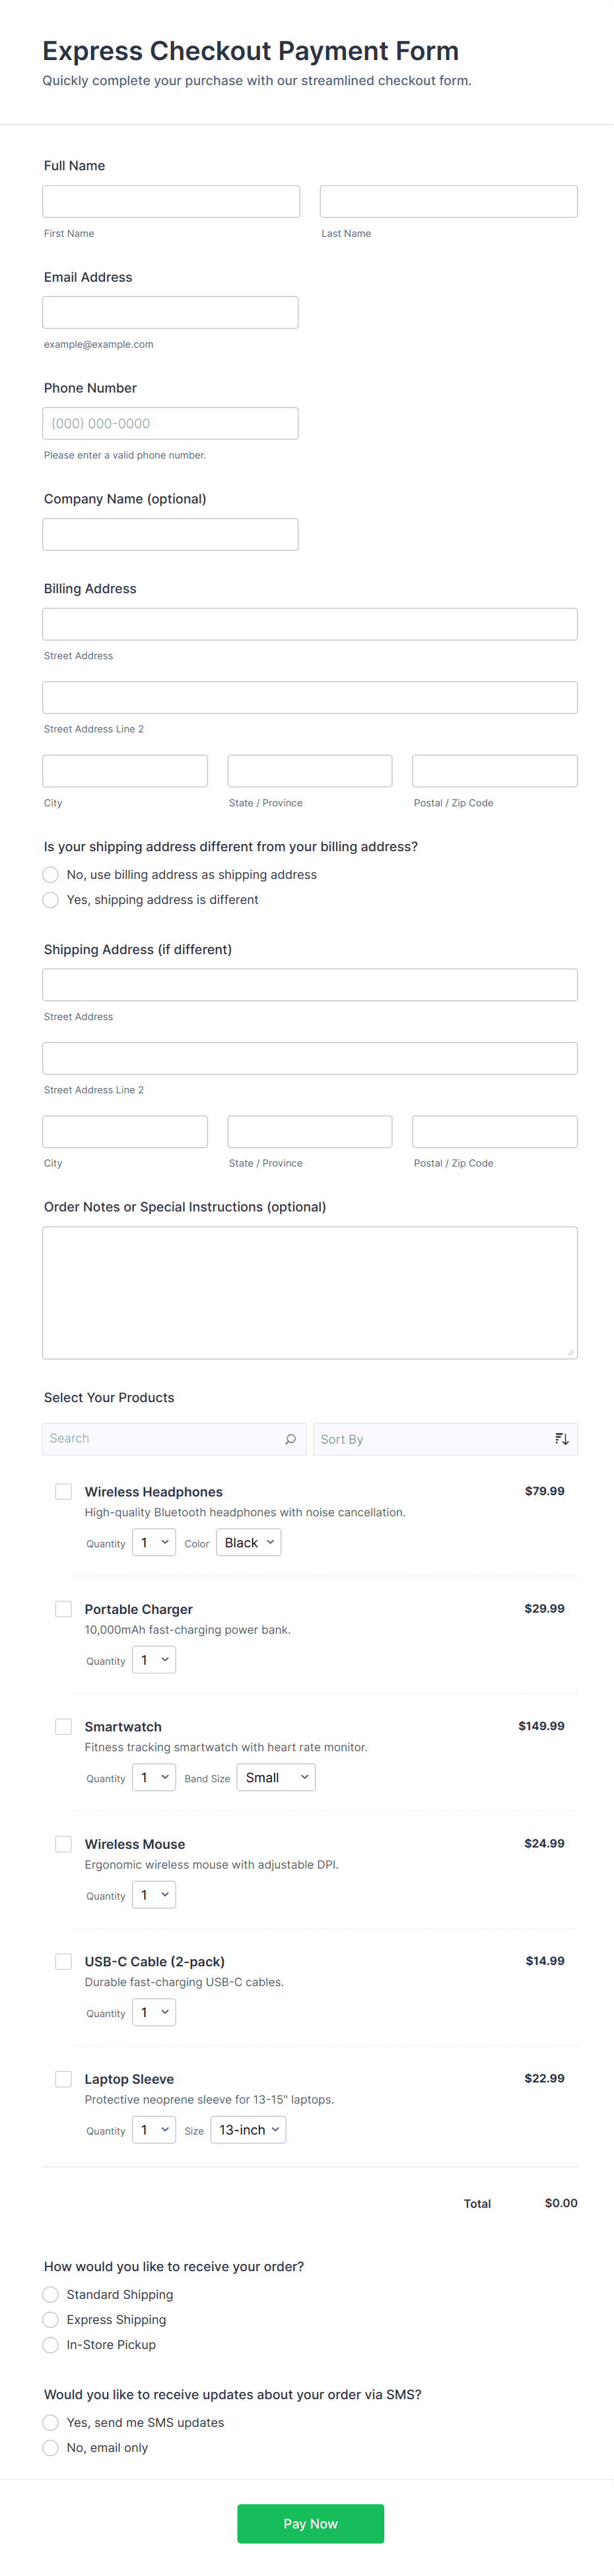Click the search magnifier icon in products

290,1439
